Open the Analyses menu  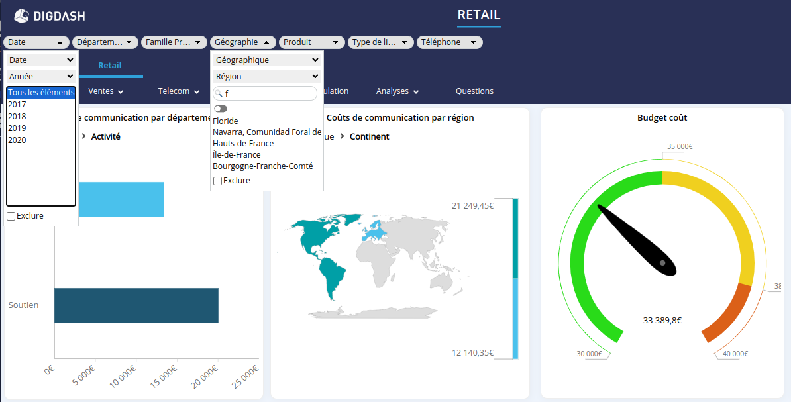pyautogui.click(x=397, y=91)
